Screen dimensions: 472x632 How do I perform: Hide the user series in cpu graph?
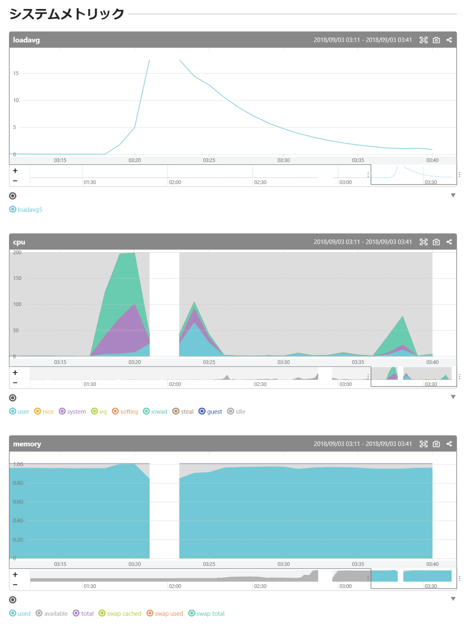tap(19, 411)
